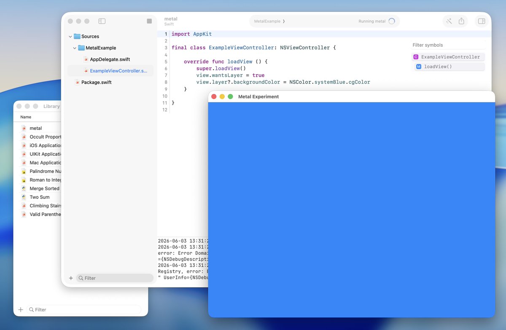
Task: Click the Running metal status indicator
Action: (377, 21)
